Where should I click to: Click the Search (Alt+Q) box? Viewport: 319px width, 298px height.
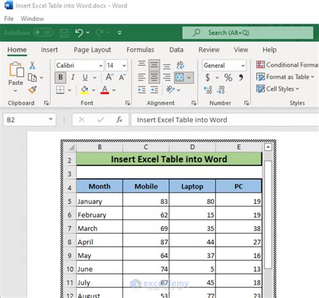click(248, 33)
